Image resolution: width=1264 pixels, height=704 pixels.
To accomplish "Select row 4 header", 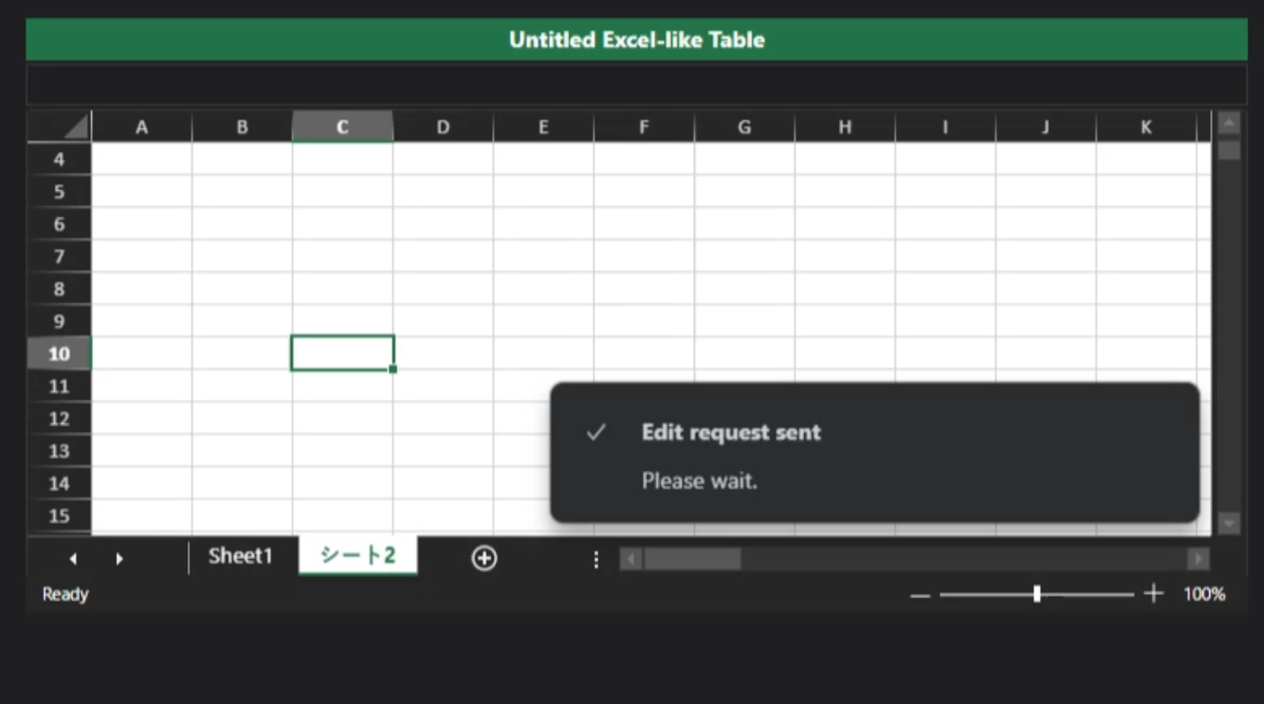I will pyautogui.click(x=59, y=160).
